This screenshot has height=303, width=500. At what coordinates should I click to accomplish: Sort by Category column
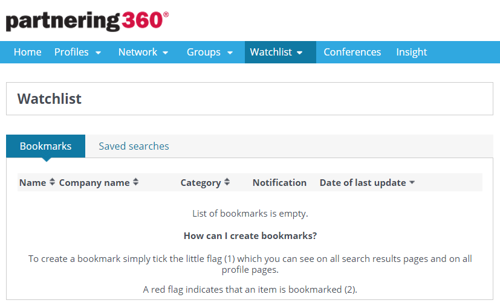coord(201,183)
